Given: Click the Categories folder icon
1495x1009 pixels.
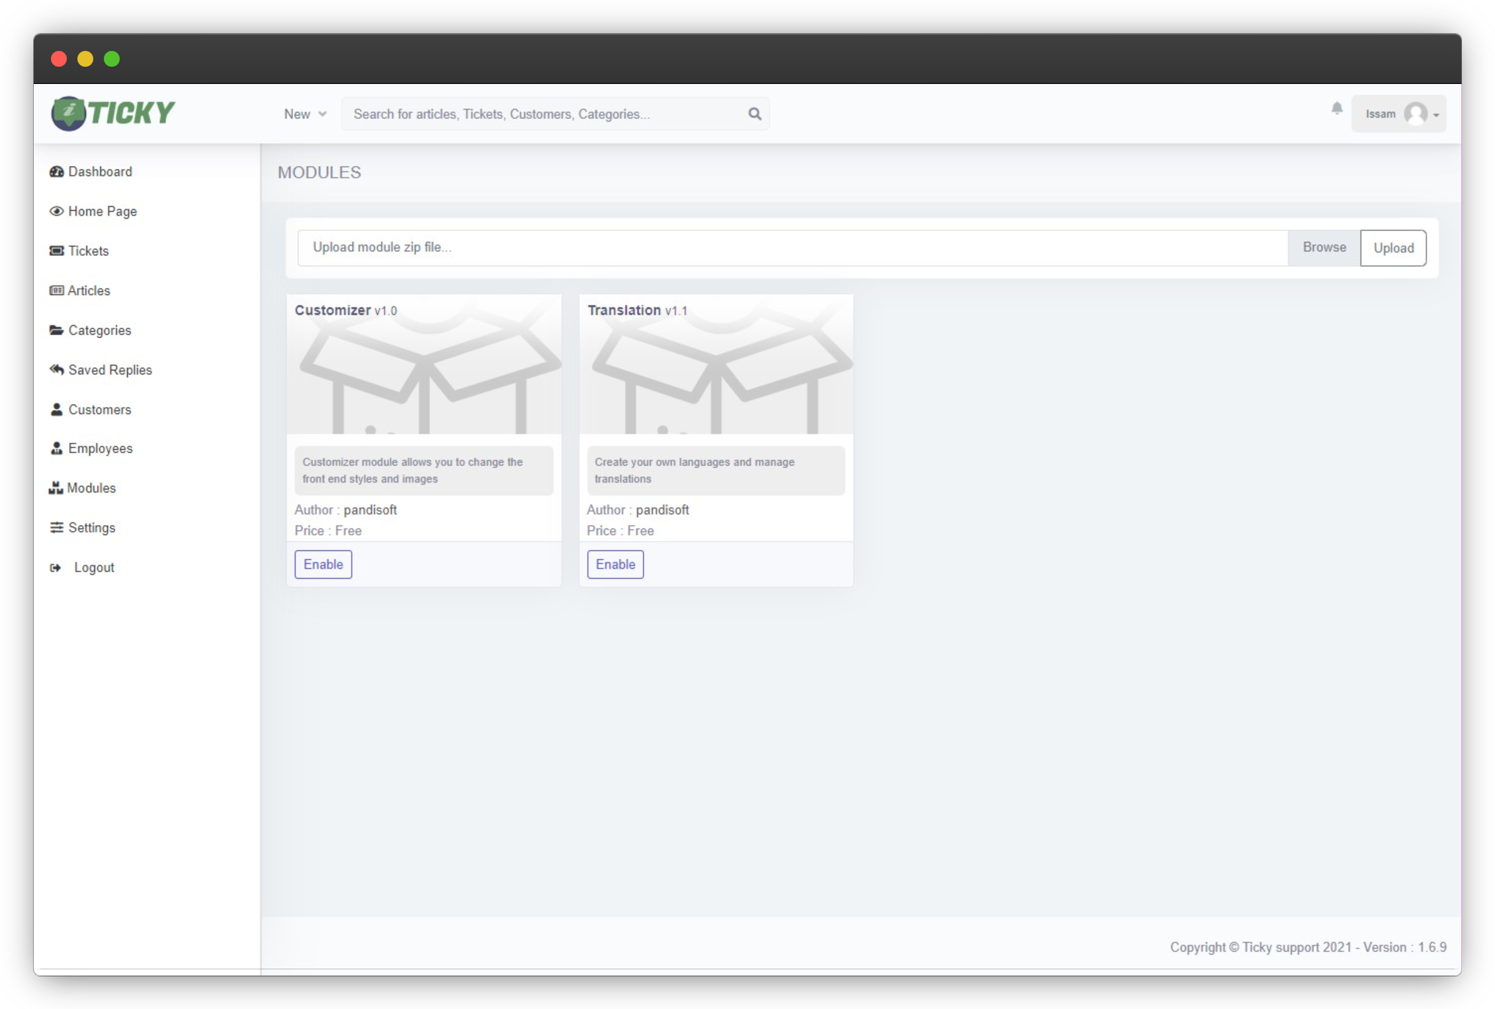Looking at the screenshot, I should pyautogui.click(x=56, y=331).
